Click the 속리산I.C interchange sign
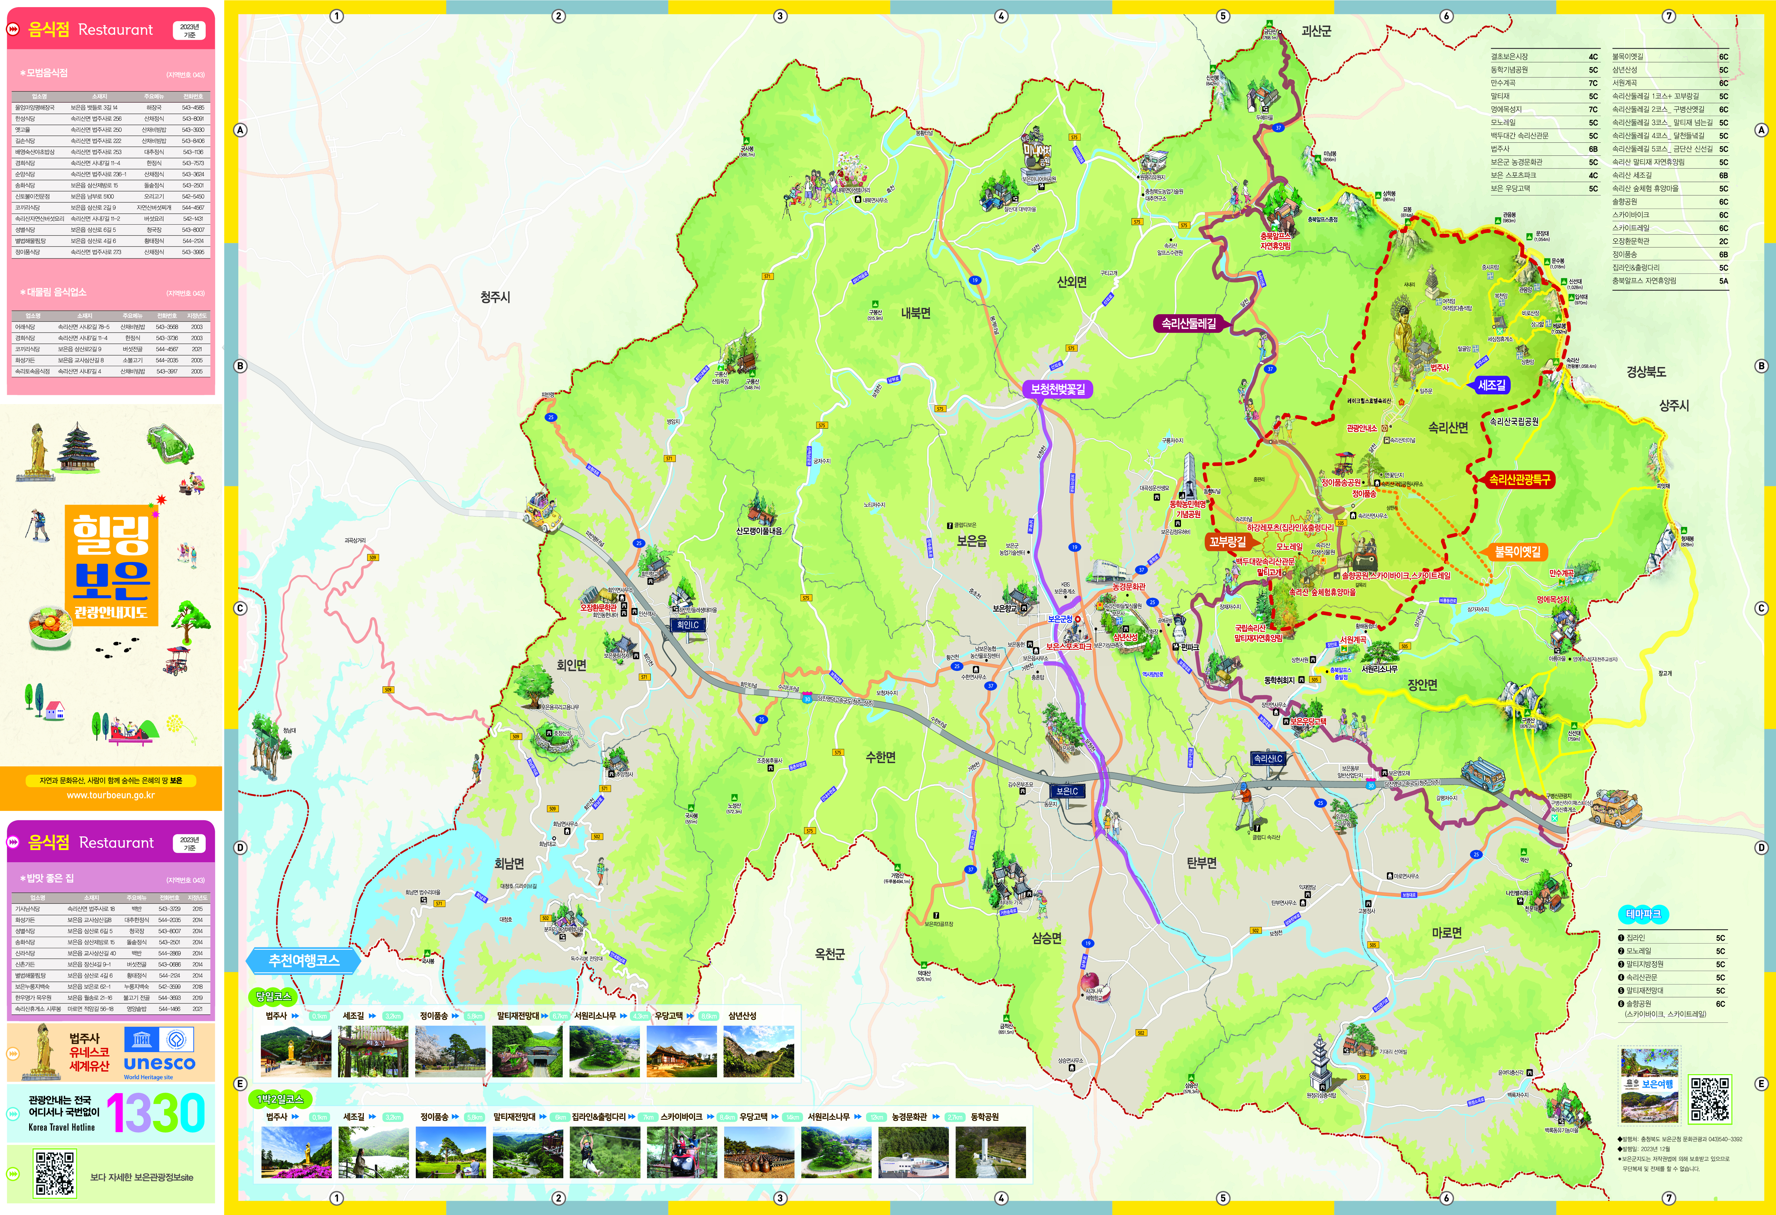 [x=1268, y=759]
